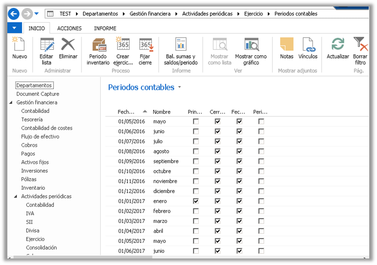Toggle the Cerrado checkbox for mayo 2016
This screenshot has width=377, height=265.
coord(218,121)
